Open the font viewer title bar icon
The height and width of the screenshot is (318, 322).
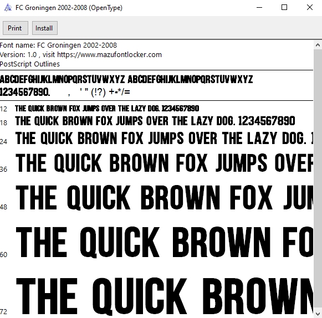click(x=8, y=8)
